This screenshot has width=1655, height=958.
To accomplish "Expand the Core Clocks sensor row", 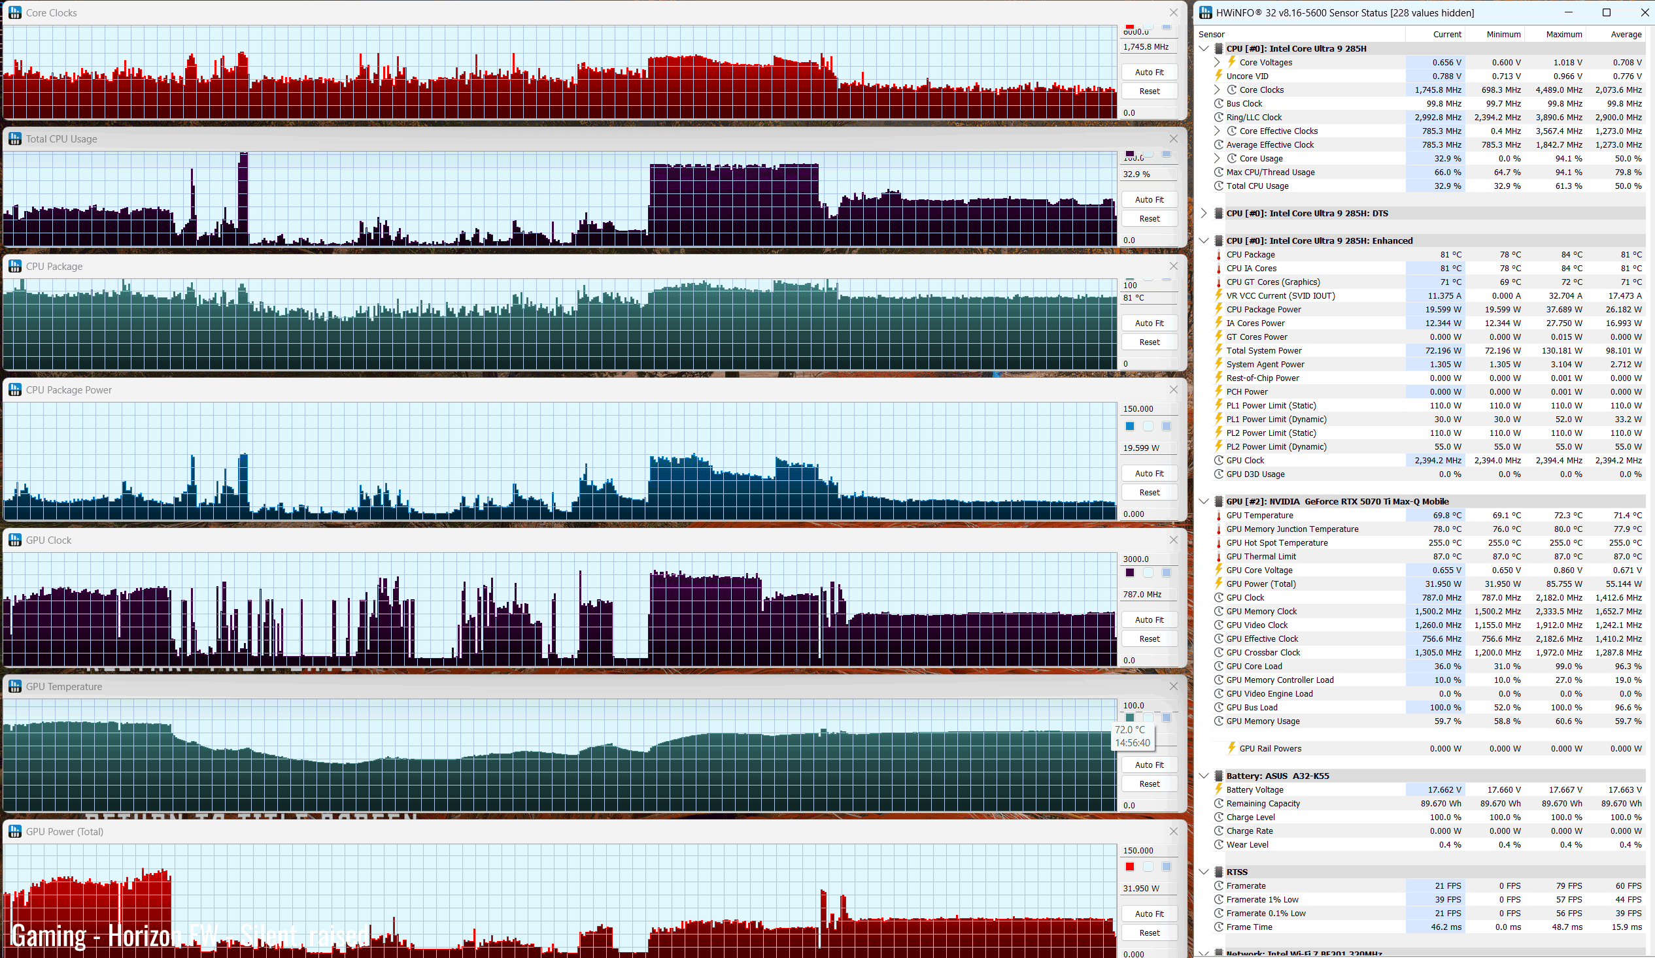I will point(1217,90).
